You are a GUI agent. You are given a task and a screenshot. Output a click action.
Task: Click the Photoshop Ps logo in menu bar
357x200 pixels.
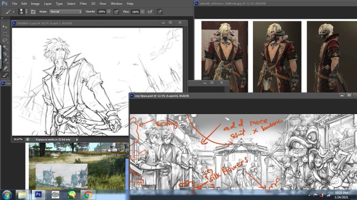[5, 4]
